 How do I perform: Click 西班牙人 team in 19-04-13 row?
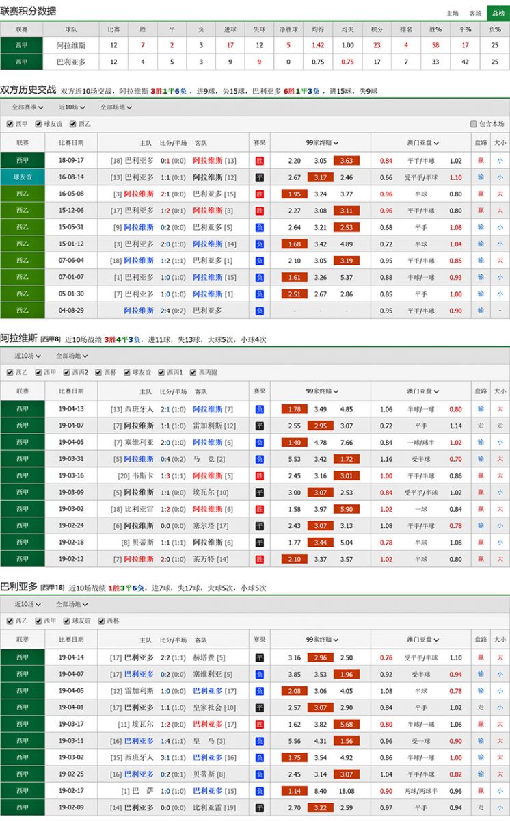tap(139, 409)
